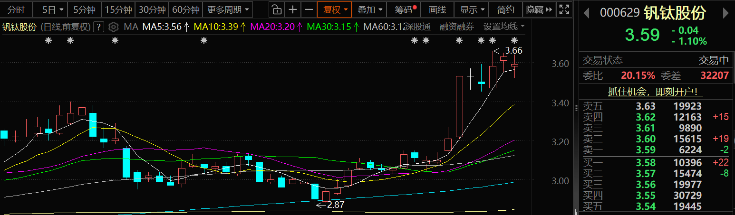735x215 pixels.
Task: Enter fullscreen with the expand icon
Action: tap(564, 9)
